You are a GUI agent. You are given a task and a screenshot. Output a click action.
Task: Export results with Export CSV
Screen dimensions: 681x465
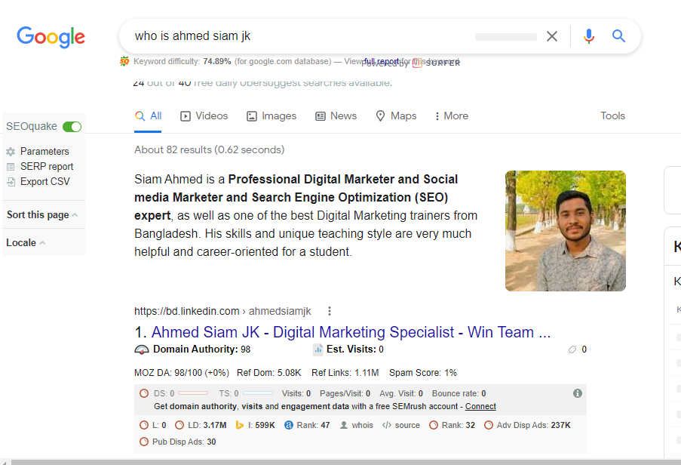coord(44,182)
